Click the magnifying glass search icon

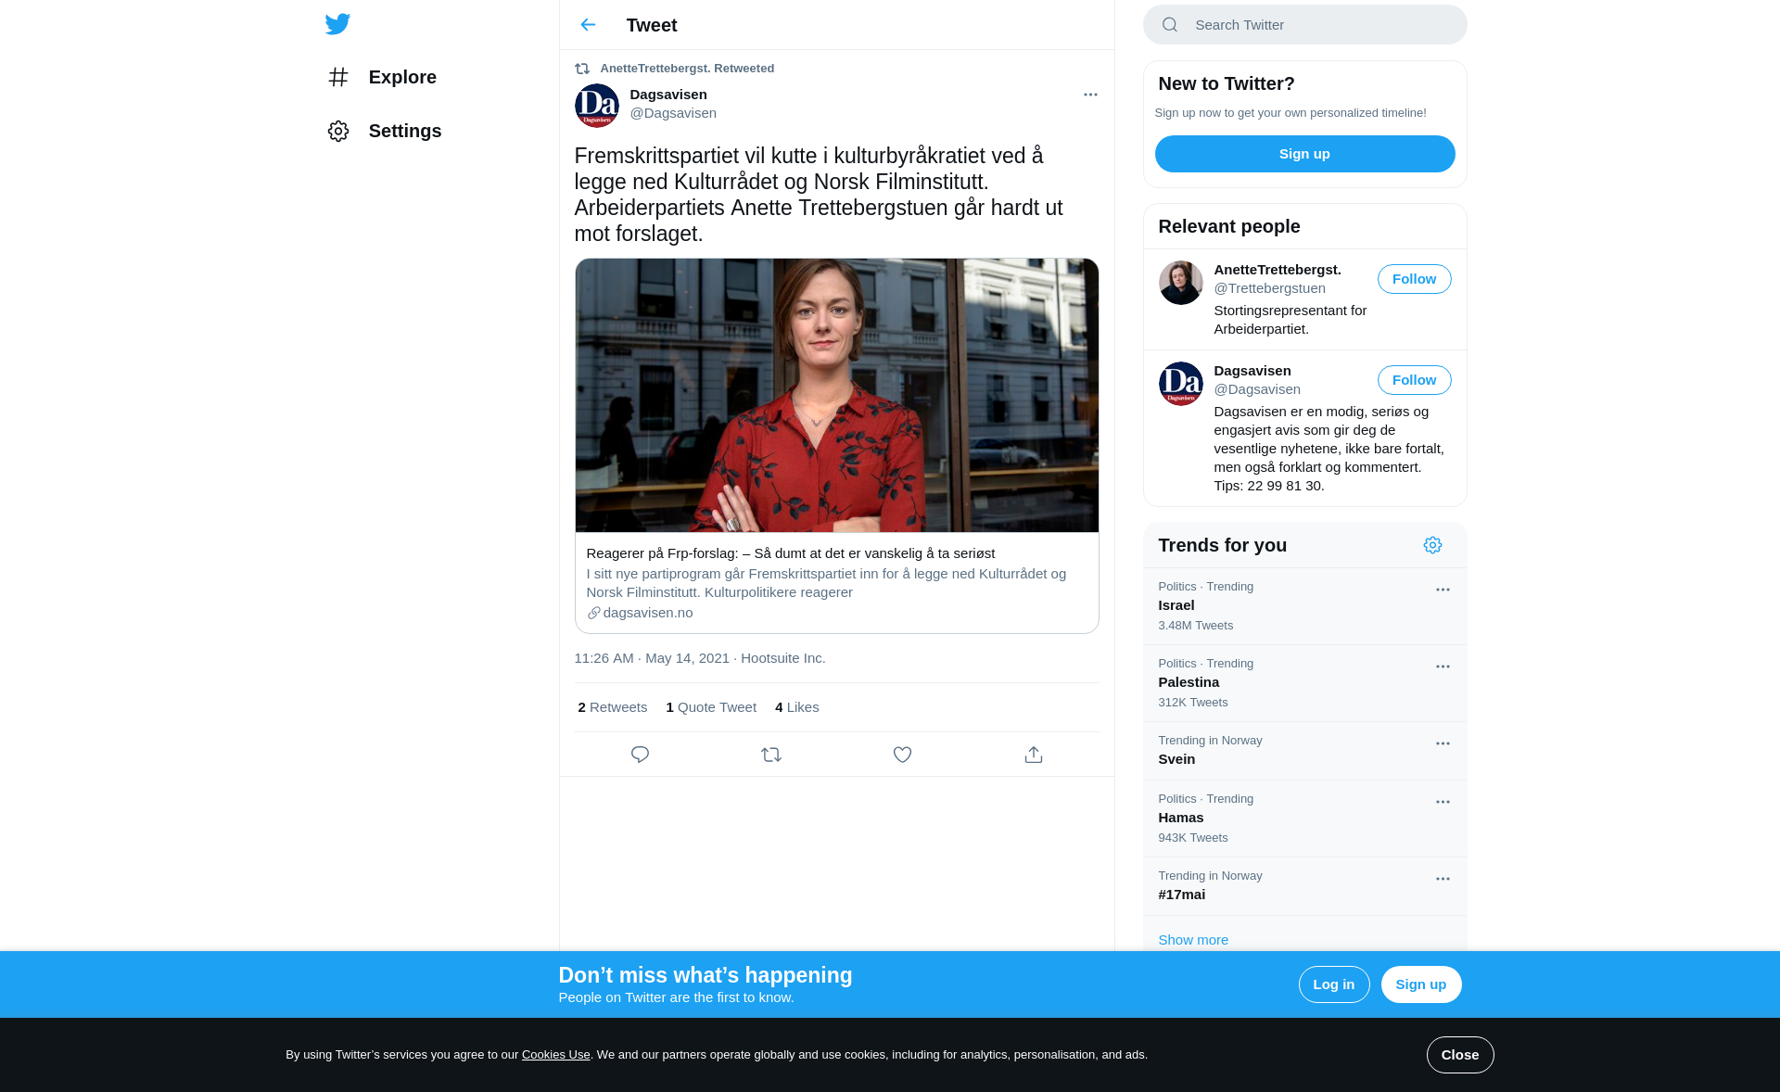click(1170, 25)
